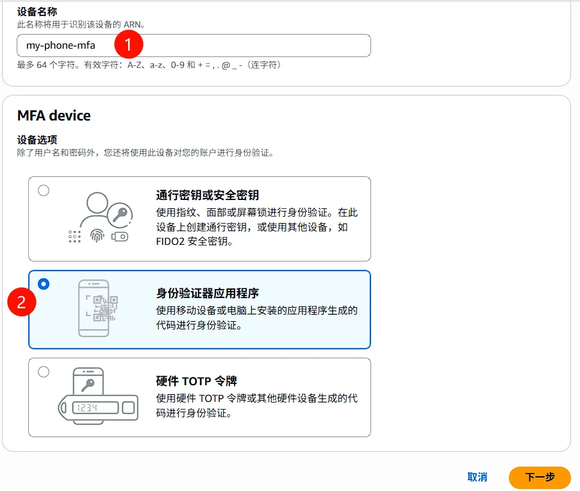Click the red numbered badge labeled 1
Viewport: 580px width, 491px height.
pyautogui.click(x=128, y=43)
